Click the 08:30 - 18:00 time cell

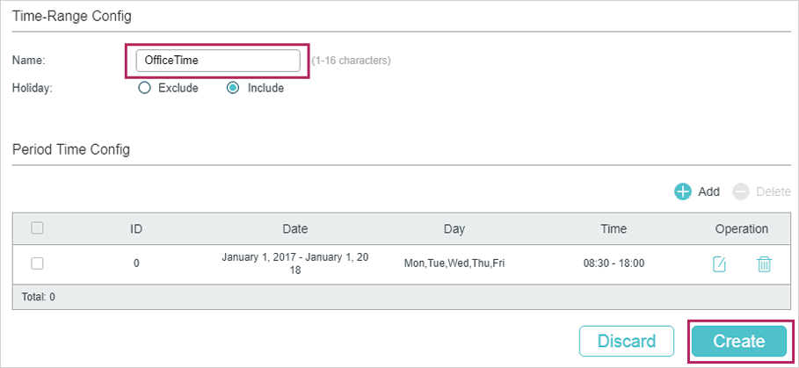click(614, 263)
